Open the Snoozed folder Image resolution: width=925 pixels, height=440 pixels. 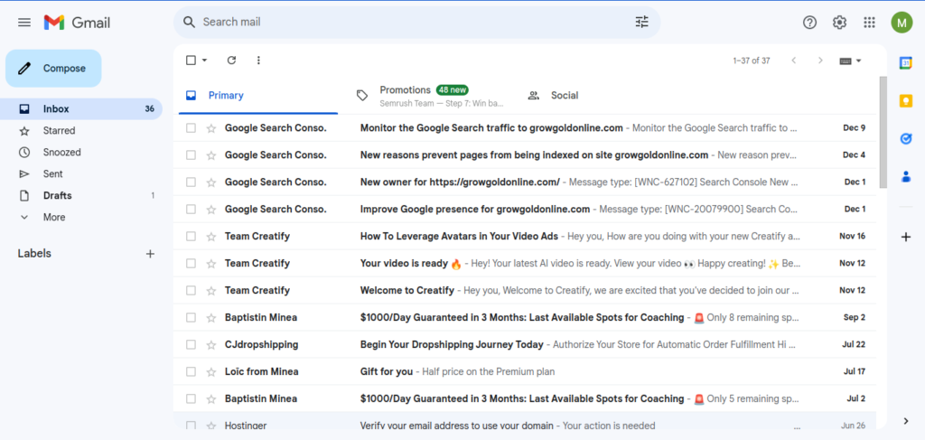[x=81, y=152]
